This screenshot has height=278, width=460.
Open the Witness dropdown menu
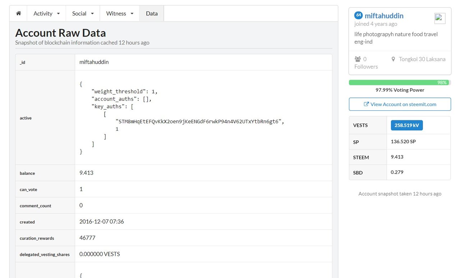[x=120, y=13]
